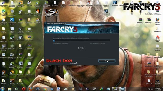The image size is (163, 91).
Task: Open Source Filmmaker desktop shortcut
Action: [21, 30]
